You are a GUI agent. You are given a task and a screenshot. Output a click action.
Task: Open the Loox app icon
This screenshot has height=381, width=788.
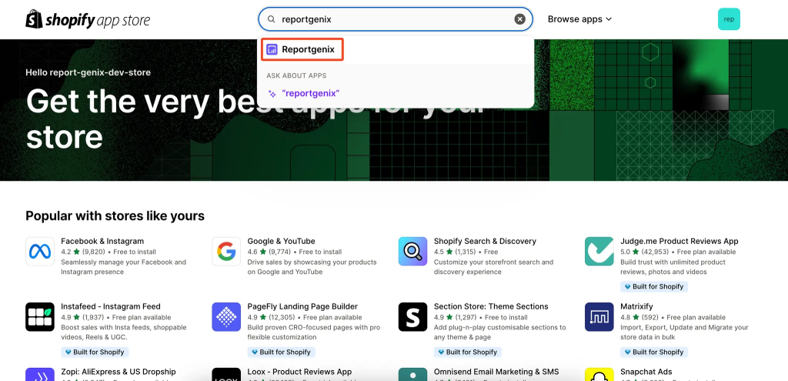226,375
